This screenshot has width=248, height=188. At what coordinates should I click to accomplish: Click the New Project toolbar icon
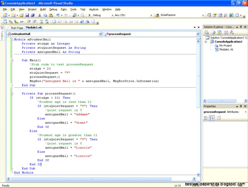pos(5,15)
